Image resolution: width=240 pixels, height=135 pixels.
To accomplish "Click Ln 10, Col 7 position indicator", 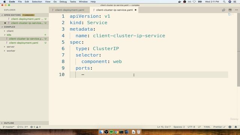I will click(164, 127).
